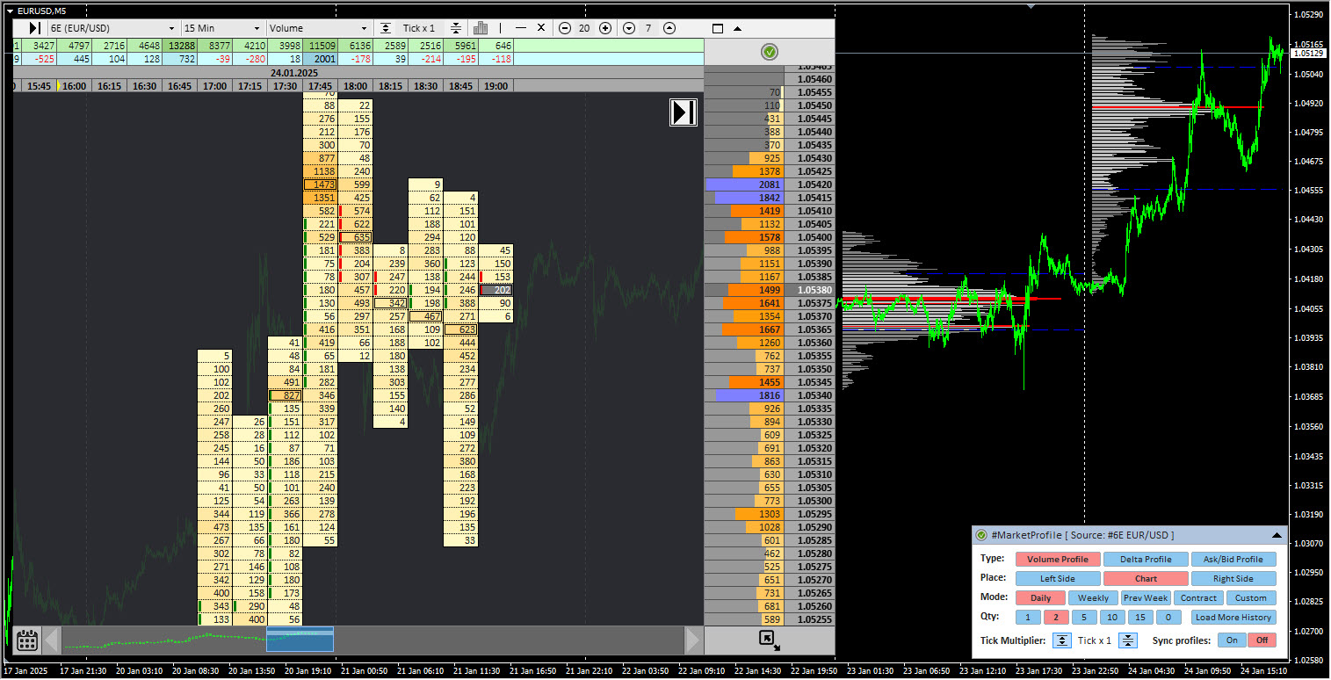Increase the value 20 with the plus button
Image resolution: width=1331 pixels, height=680 pixels.
tap(604, 28)
